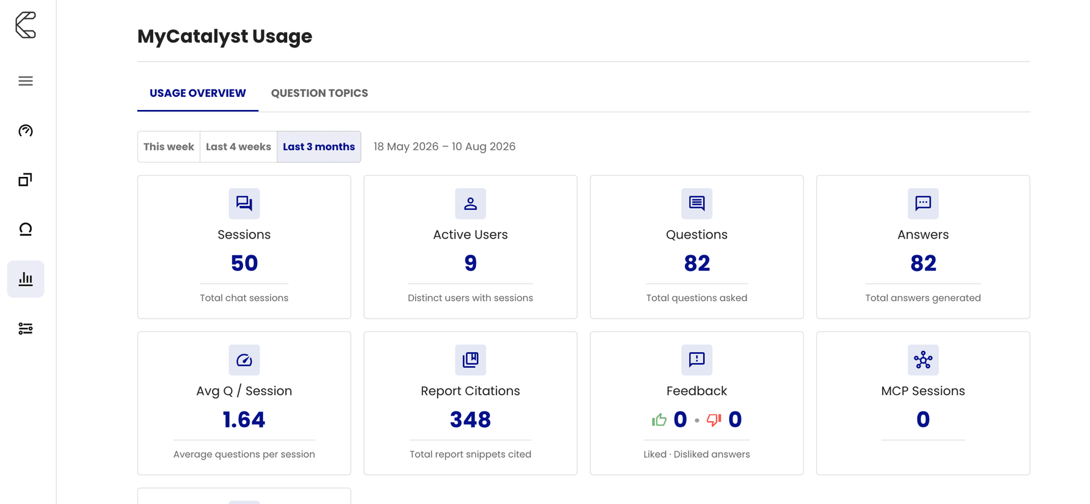The width and height of the screenshot is (1090, 504).
Task: Select the This week range
Action: pos(169,147)
